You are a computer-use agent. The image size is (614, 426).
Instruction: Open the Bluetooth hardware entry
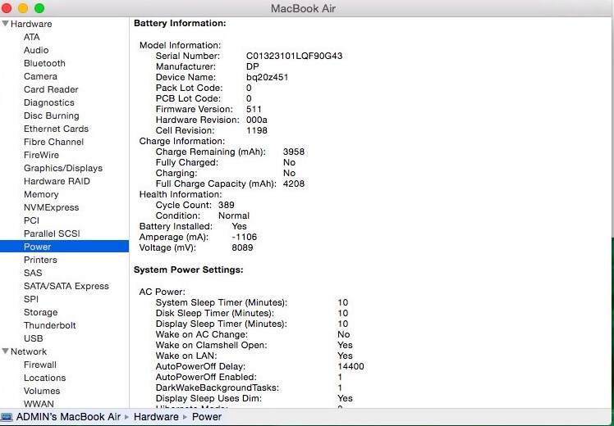[44, 63]
